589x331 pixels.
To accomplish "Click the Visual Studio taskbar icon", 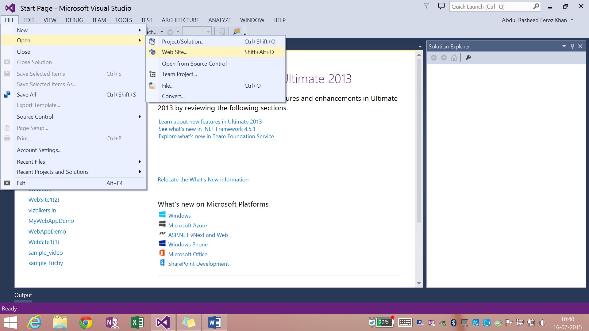I will (x=163, y=322).
